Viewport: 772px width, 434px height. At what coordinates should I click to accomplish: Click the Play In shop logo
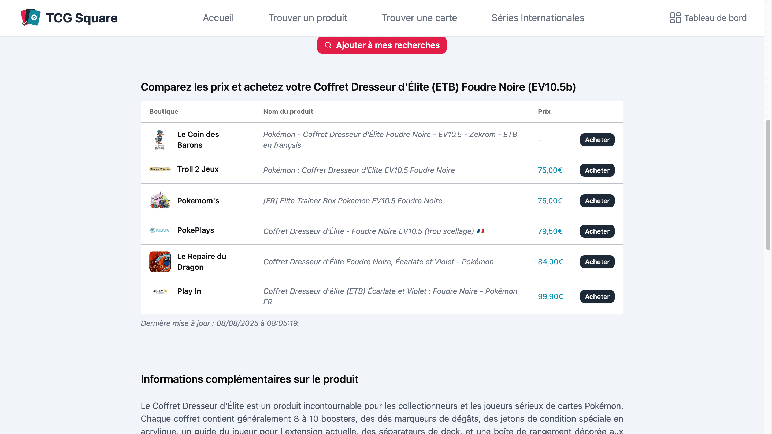[x=160, y=291]
